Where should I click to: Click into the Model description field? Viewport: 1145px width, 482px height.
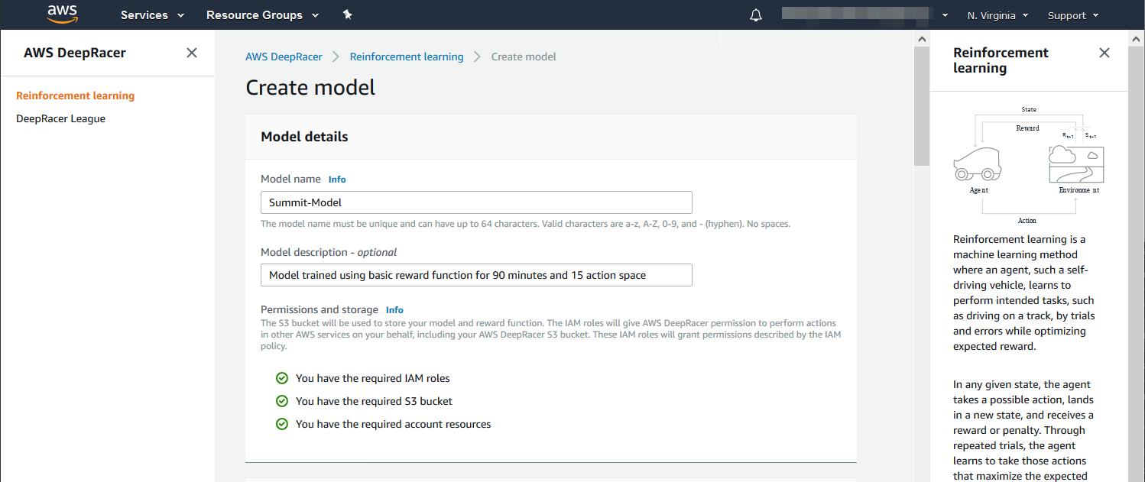475,275
